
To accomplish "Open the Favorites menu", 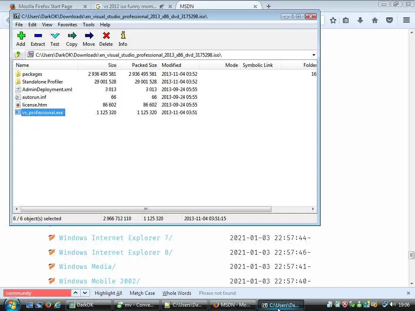I will (x=68, y=25).
